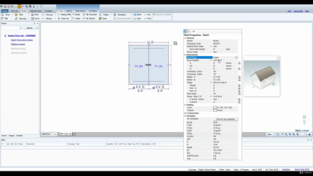The width and height of the screenshot is (313, 176).
Task: Select the Staircase tool
Action: point(21,19)
